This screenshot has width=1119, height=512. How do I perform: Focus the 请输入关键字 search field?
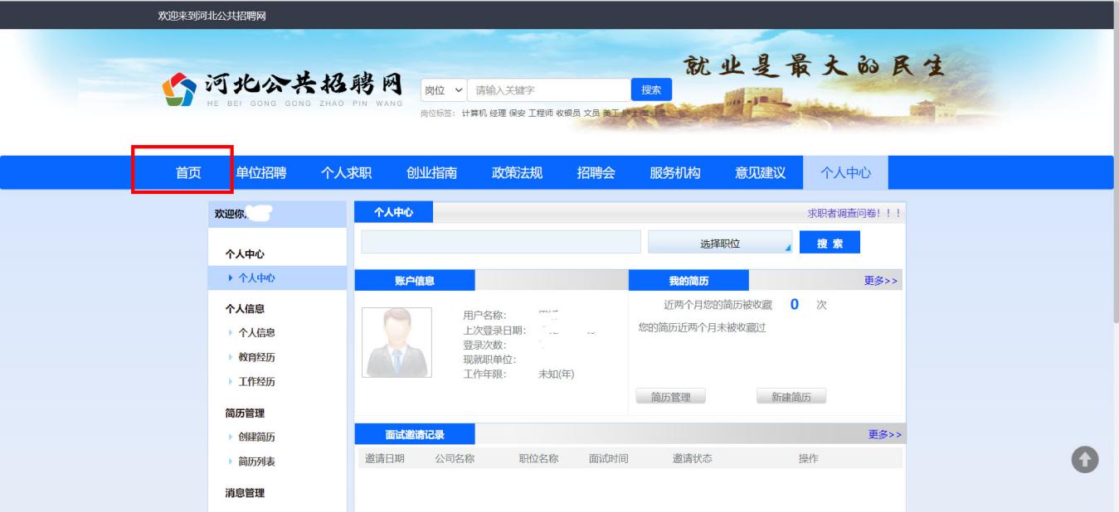(x=549, y=90)
